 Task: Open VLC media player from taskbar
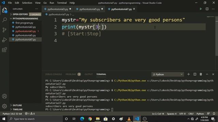point(129,119)
